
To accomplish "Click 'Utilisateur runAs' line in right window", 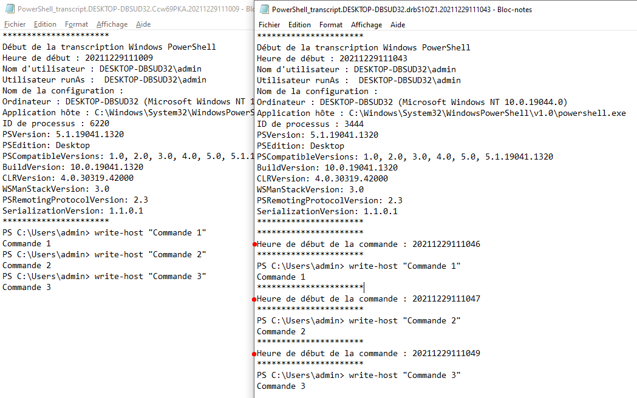I will (358, 80).
